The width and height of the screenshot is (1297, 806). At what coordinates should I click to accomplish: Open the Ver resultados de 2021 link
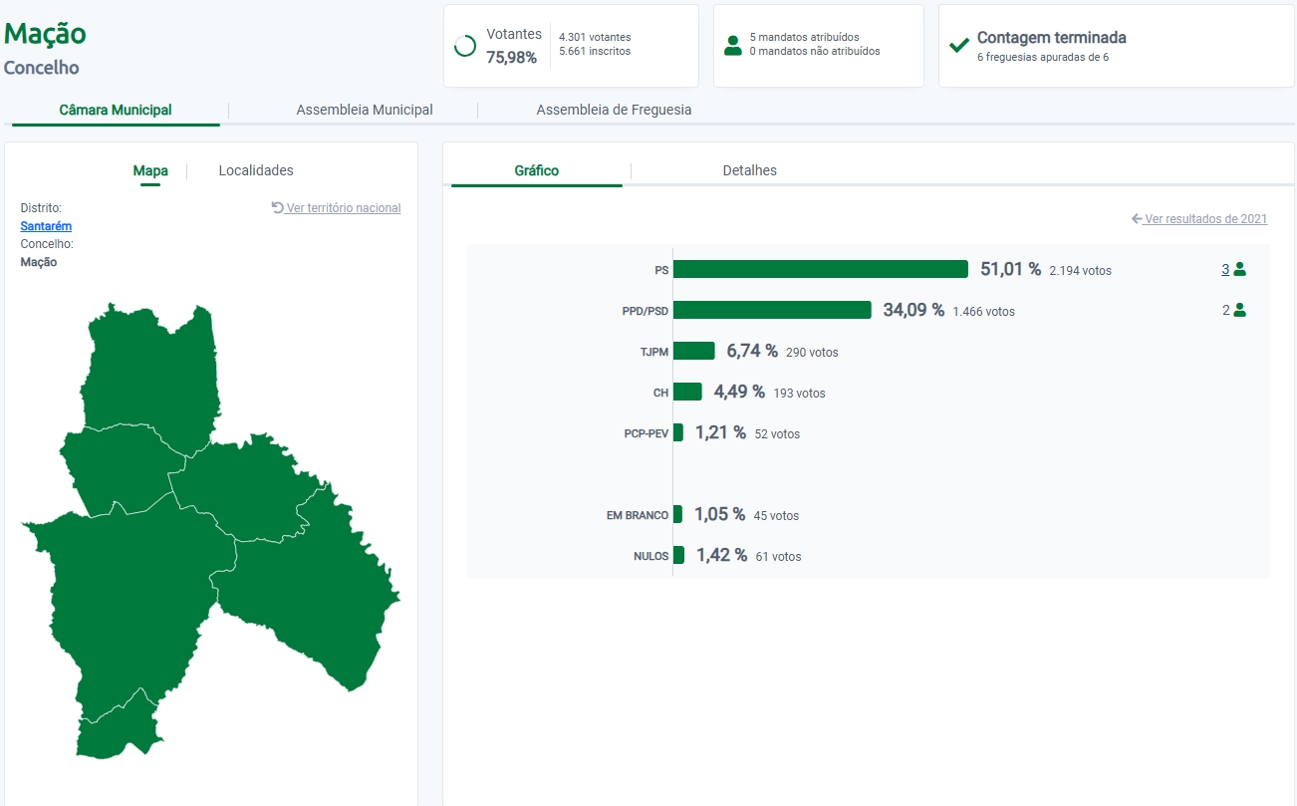pyautogui.click(x=1205, y=219)
